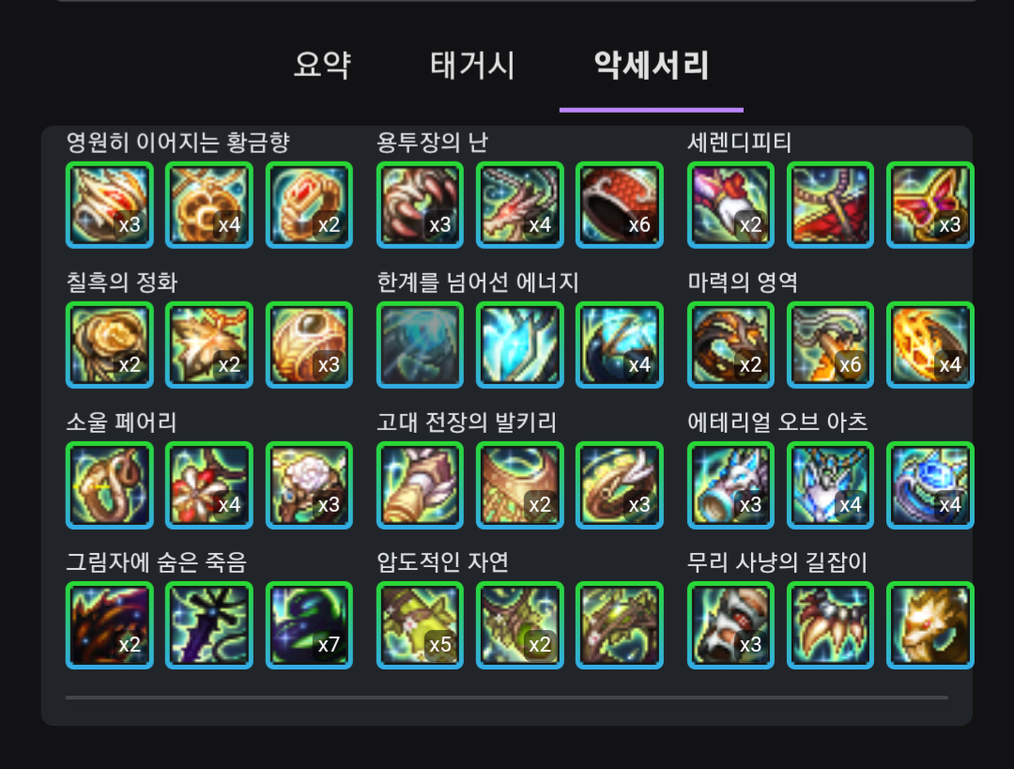The width and height of the screenshot is (1014, 769).
Task: Click the x7 dark green icon in 그림자에 숨은 죽음
Action: [x=309, y=624]
